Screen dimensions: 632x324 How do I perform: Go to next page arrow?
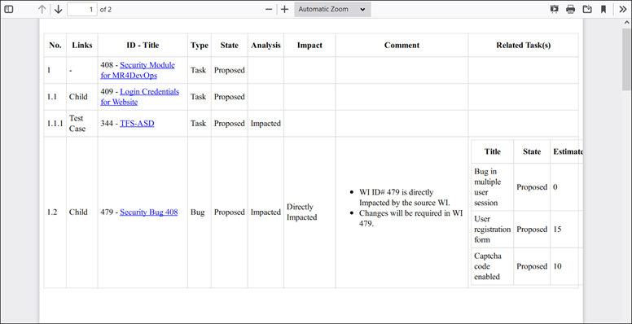click(x=58, y=9)
